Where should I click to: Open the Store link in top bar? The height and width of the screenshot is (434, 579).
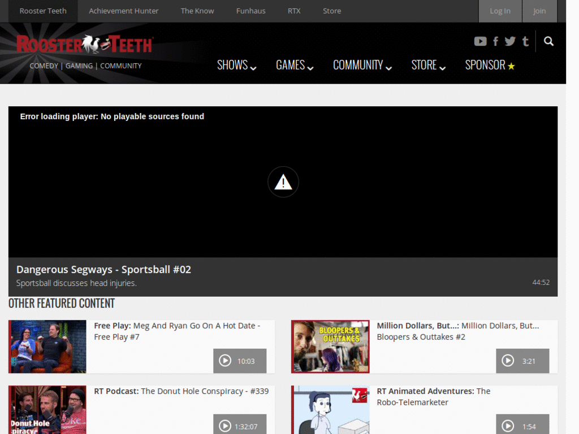coord(332,11)
